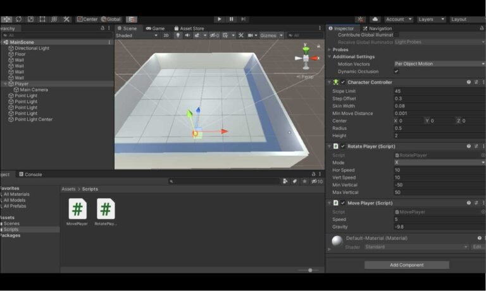
Task: Collapse the Player hierarchy item
Action: [x=5, y=84]
